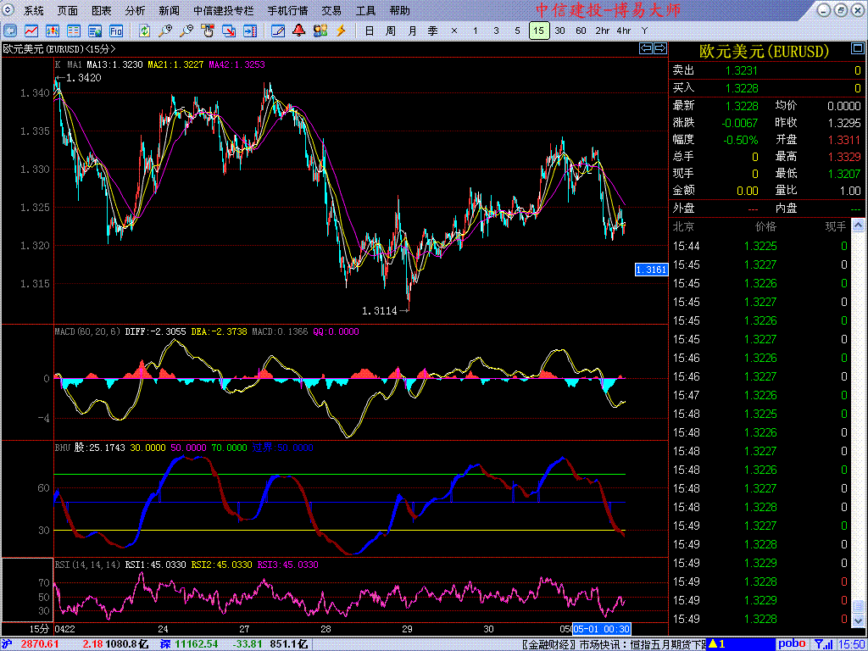Click the blue 1.3161 price marker
This screenshot has height=651, width=868.
pos(651,270)
